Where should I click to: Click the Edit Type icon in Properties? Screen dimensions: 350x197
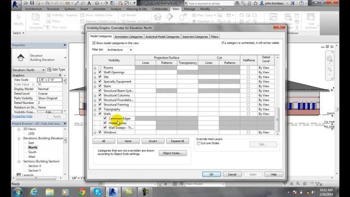coord(49,69)
